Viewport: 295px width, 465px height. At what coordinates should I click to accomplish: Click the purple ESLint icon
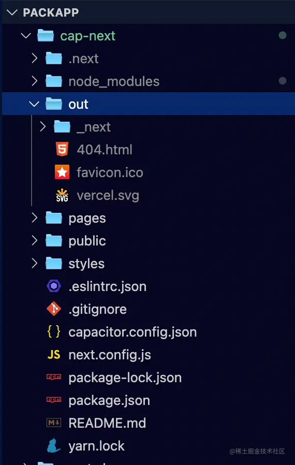[54, 286]
